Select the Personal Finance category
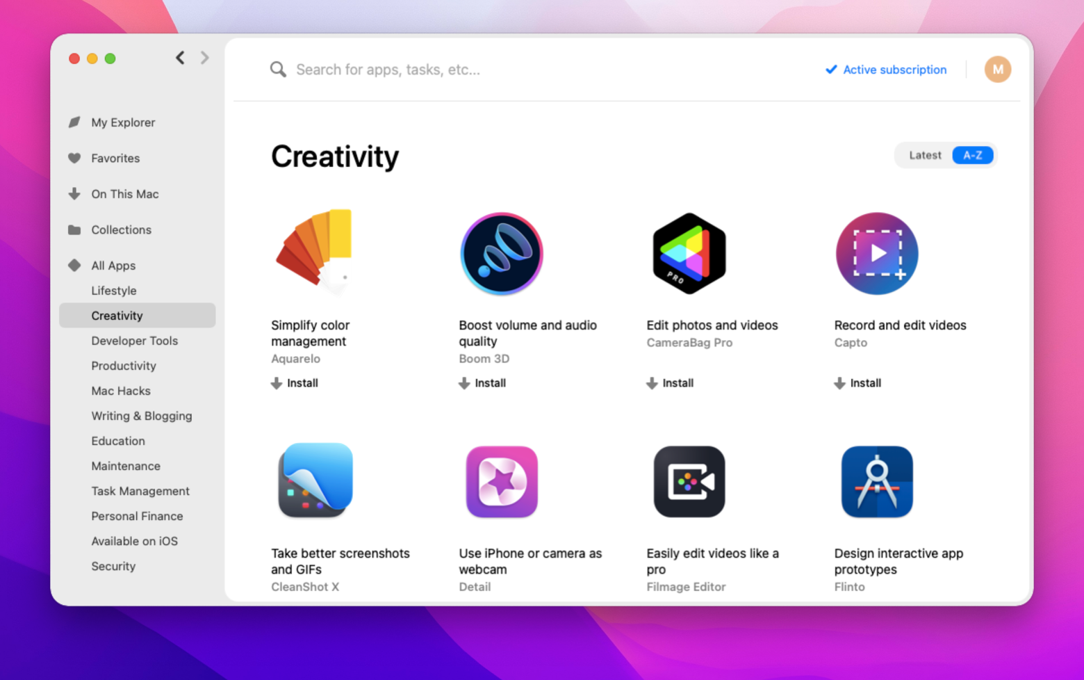 pyautogui.click(x=137, y=516)
